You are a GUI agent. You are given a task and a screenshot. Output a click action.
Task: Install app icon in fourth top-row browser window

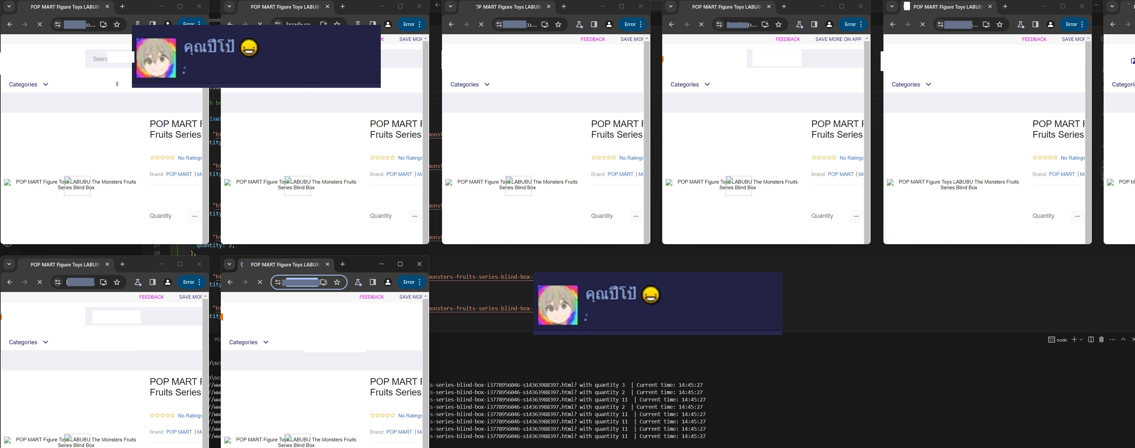pyautogui.click(x=765, y=25)
